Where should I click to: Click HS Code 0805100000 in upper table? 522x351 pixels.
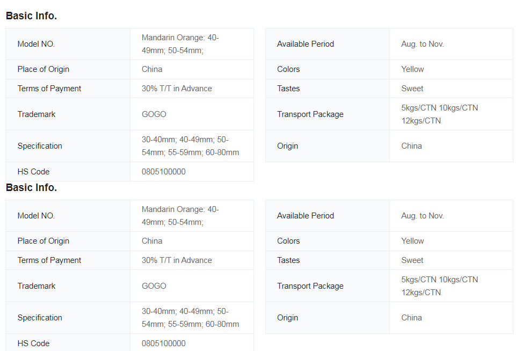pos(163,172)
